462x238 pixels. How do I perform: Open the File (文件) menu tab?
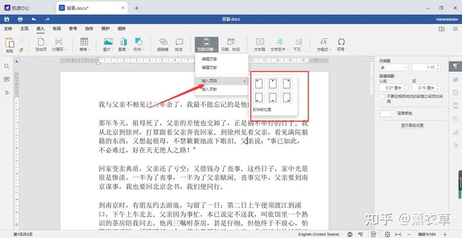[x=8, y=29]
